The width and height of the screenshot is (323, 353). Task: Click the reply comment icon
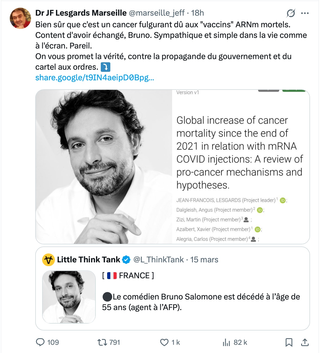pos(40,342)
